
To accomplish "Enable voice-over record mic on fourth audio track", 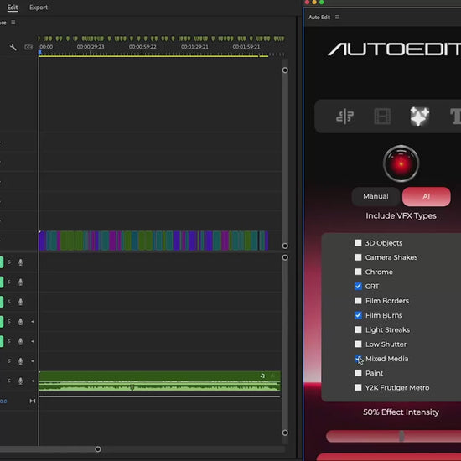I will click(21, 321).
